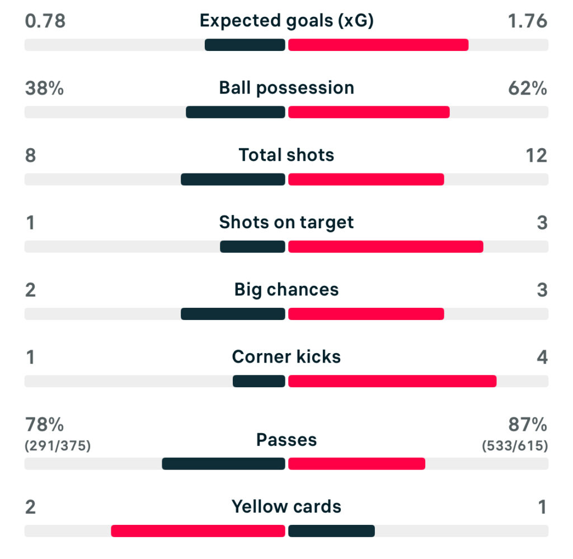Select the 62% possession value
This screenshot has width=573, height=559.
point(528,88)
